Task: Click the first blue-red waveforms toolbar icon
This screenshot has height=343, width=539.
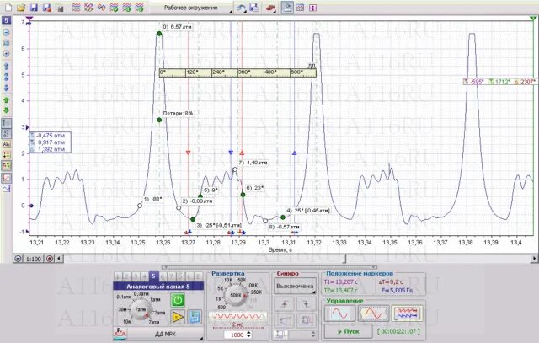Action: 76,8
